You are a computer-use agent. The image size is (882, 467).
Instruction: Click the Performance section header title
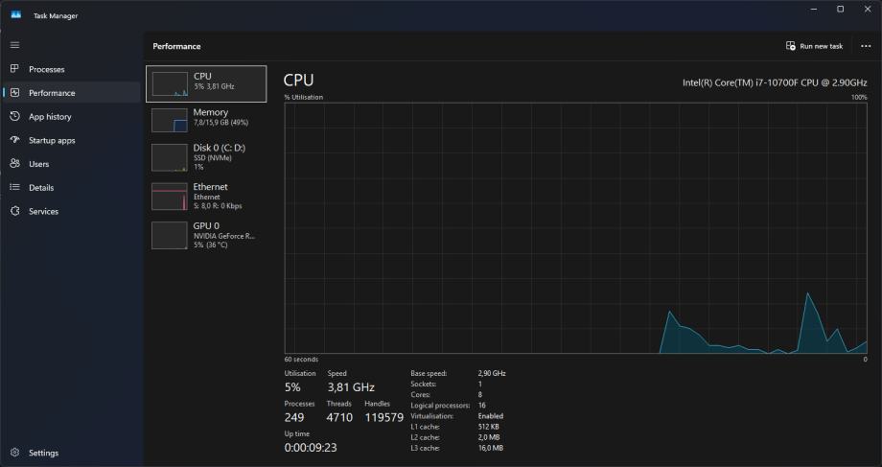176,46
